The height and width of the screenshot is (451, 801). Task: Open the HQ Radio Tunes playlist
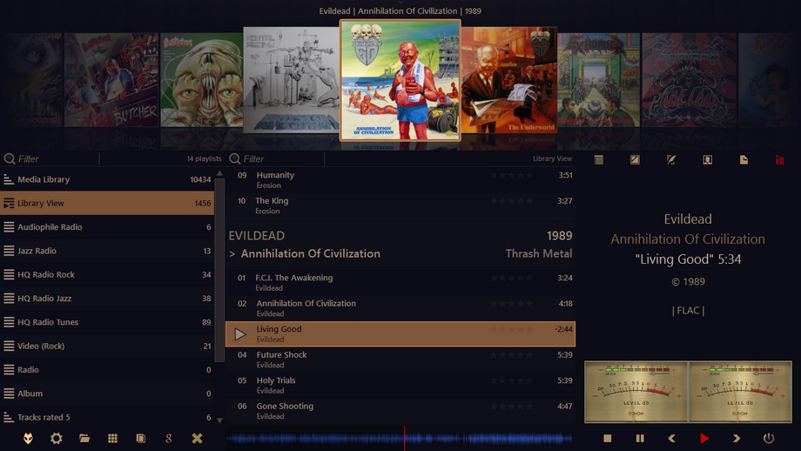[x=107, y=322]
